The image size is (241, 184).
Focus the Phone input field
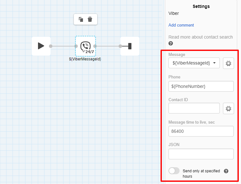(x=201, y=86)
